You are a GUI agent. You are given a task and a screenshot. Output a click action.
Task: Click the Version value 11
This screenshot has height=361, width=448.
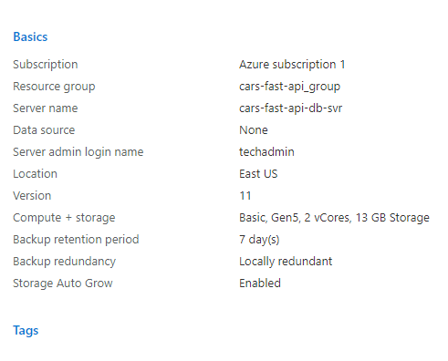pos(245,196)
